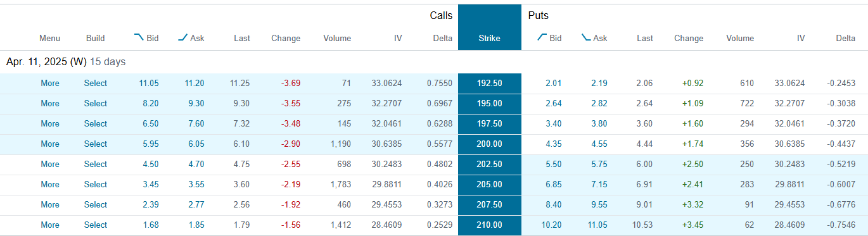Click the Puts Bid column icon
This screenshot has width=868, height=236.
pos(542,37)
